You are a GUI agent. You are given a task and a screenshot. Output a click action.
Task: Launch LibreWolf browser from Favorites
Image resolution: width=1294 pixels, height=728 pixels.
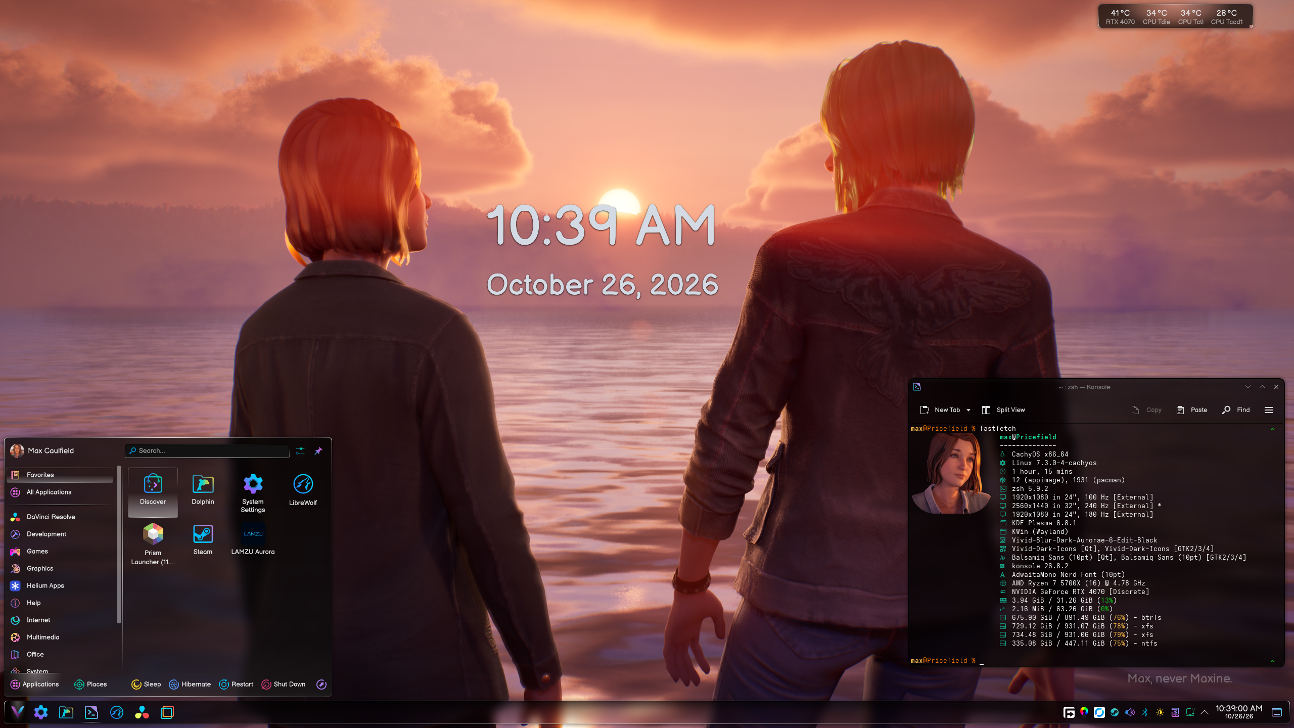(x=303, y=491)
